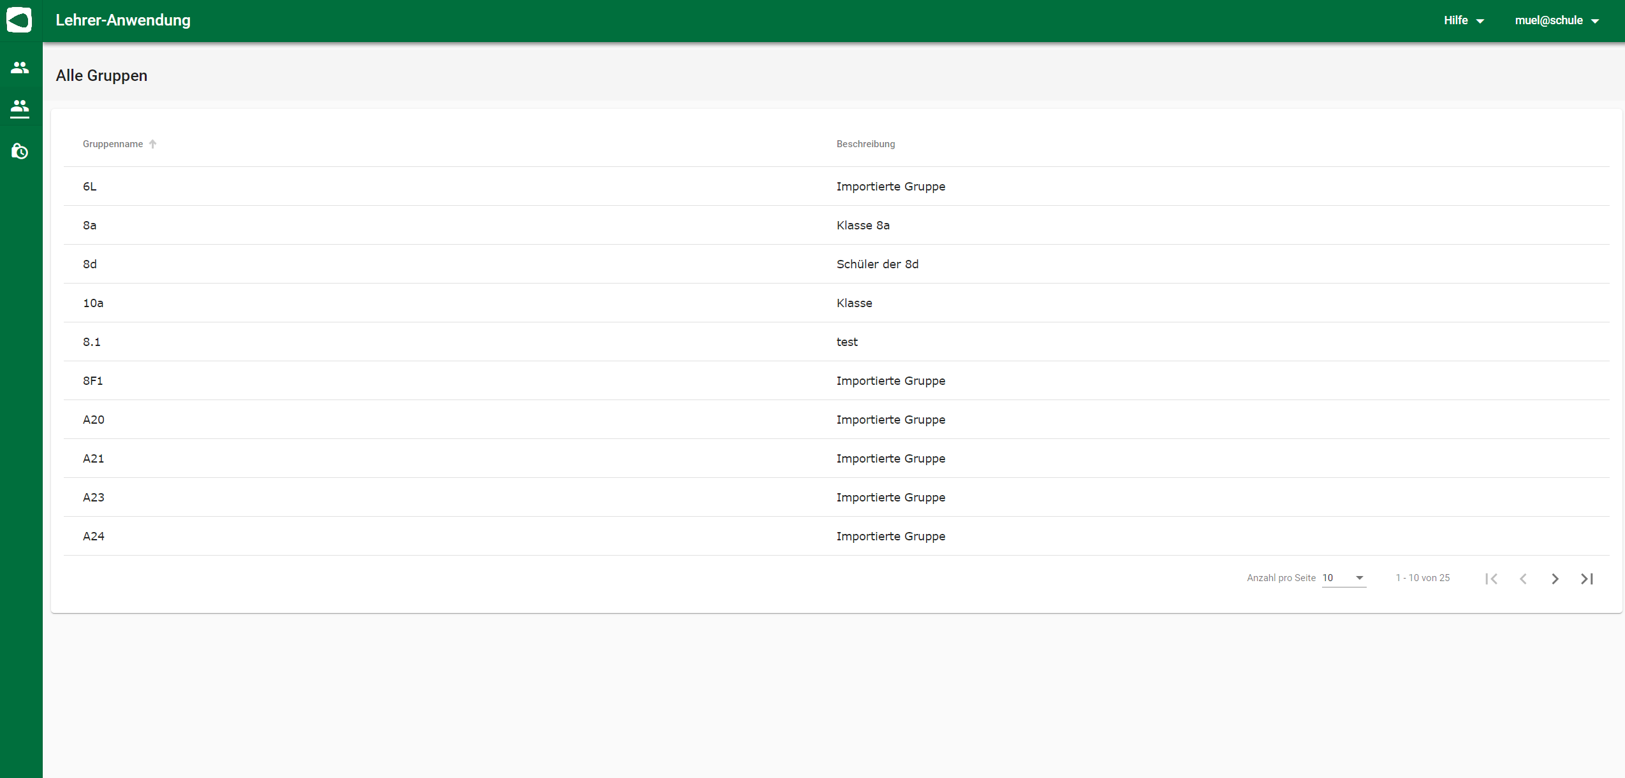Image resolution: width=1625 pixels, height=778 pixels.
Task: Click 'Importierte Gruppe' in the A21 row
Action: click(x=891, y=459)
